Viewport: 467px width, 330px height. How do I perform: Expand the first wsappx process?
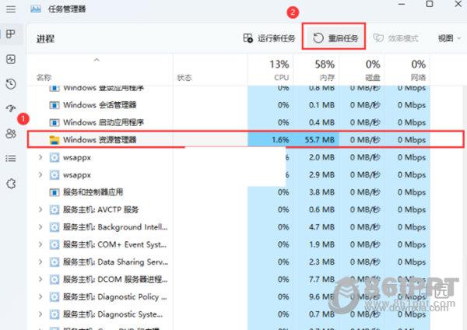[x=40, y=157]
